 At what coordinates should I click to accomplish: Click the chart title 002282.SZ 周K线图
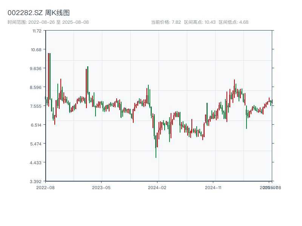click(x=39, y=13)
